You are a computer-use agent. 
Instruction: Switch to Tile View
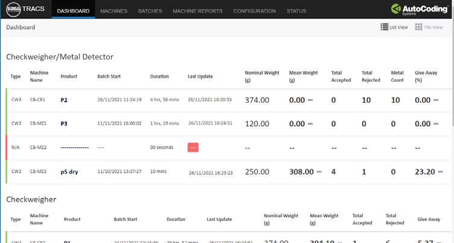[429, 27]
